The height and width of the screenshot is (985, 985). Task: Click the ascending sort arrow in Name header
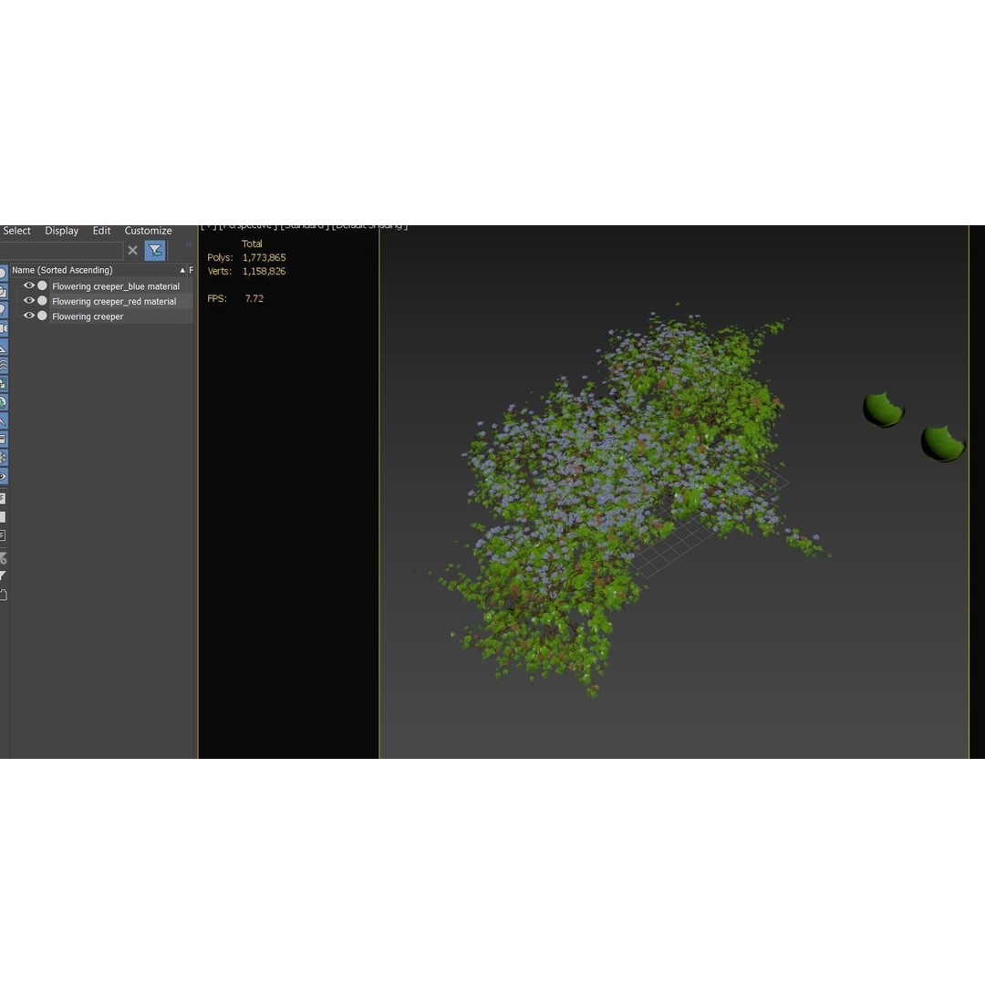(182, 270)
